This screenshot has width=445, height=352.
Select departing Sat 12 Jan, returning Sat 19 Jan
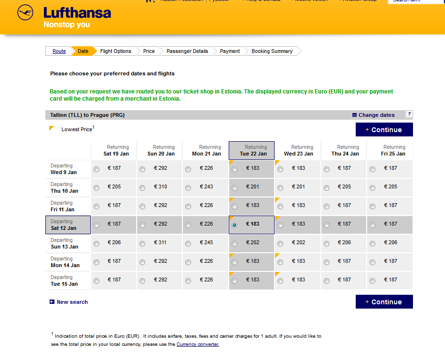[x=96, y=225]
